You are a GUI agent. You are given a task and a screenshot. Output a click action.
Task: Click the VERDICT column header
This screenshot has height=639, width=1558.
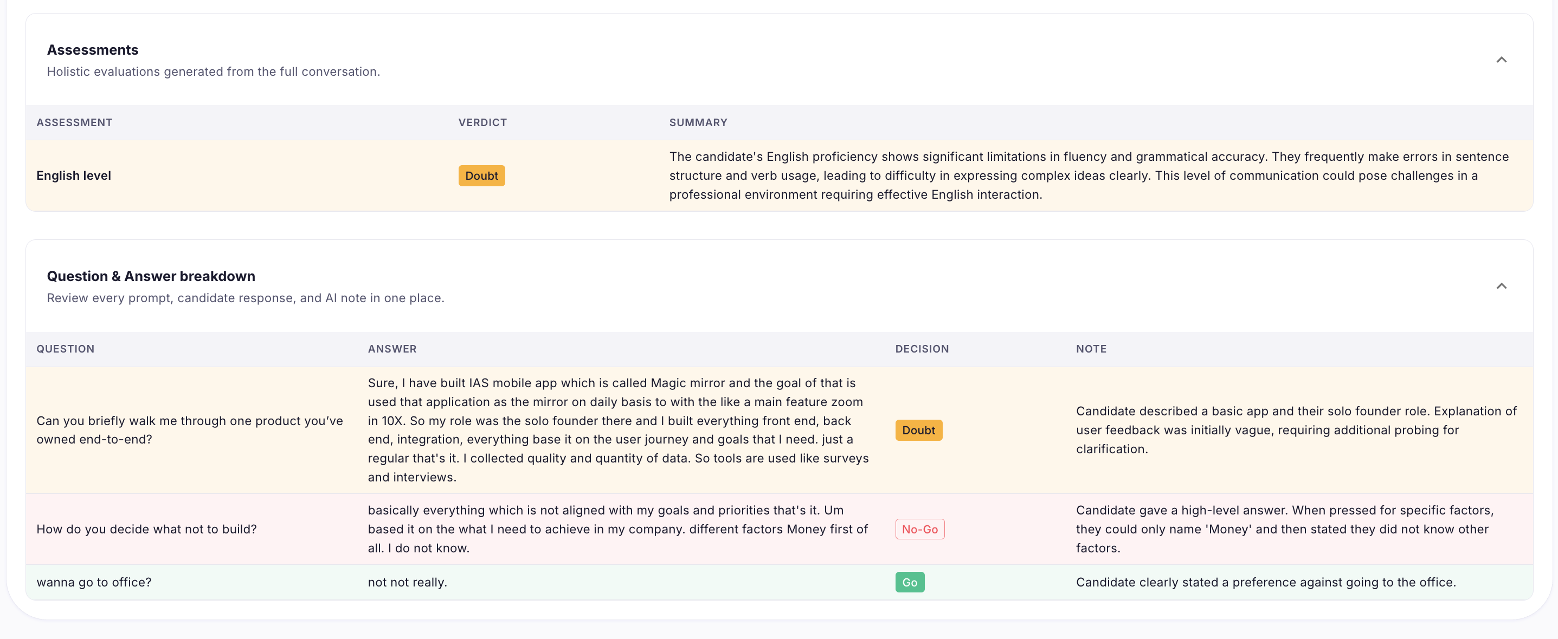point(482,122)
